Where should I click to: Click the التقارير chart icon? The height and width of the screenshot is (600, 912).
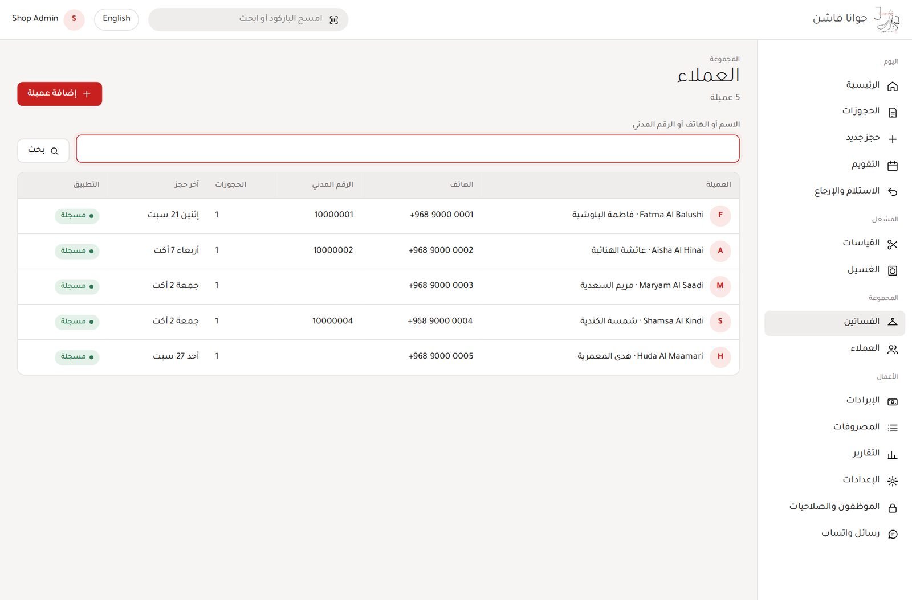tap(893, 454)
